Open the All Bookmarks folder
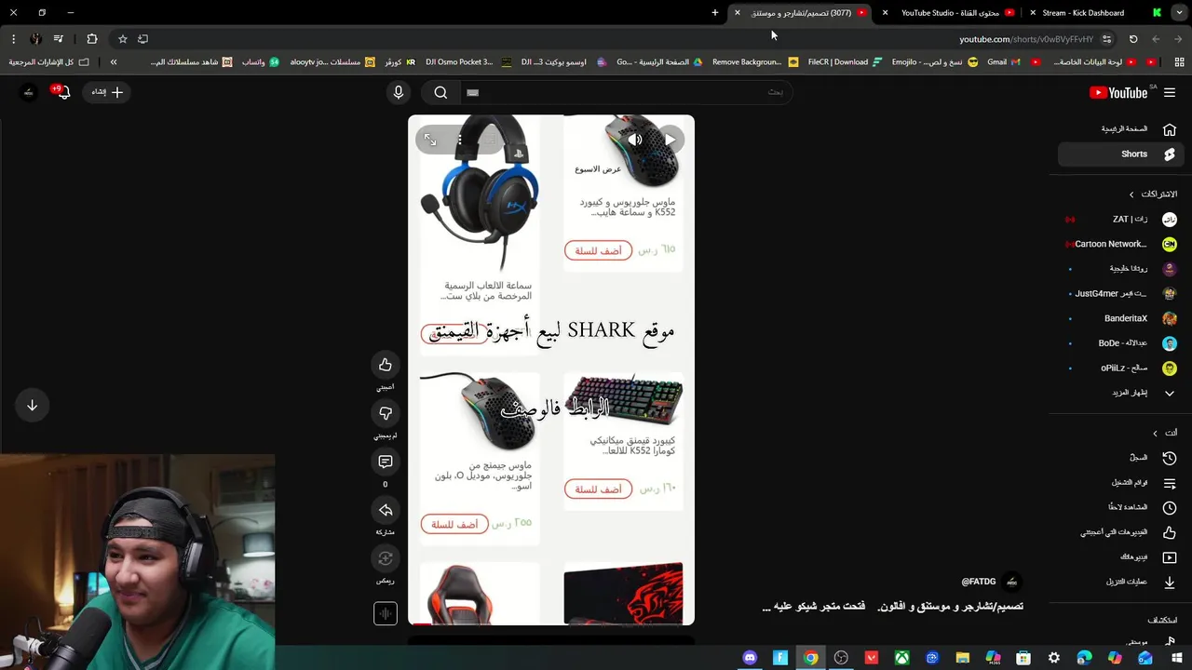 (x=48, y=62)
